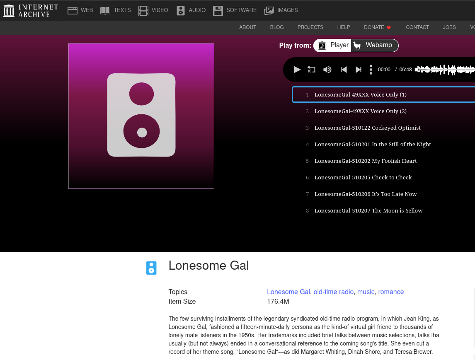Viewport: 475px width, 360px height.
Task: Open the Software floppy disk icon
Action: tap(218, 11)
